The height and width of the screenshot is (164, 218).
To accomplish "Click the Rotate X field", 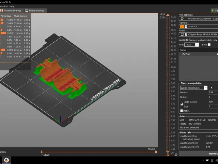I will click(213, 97).
